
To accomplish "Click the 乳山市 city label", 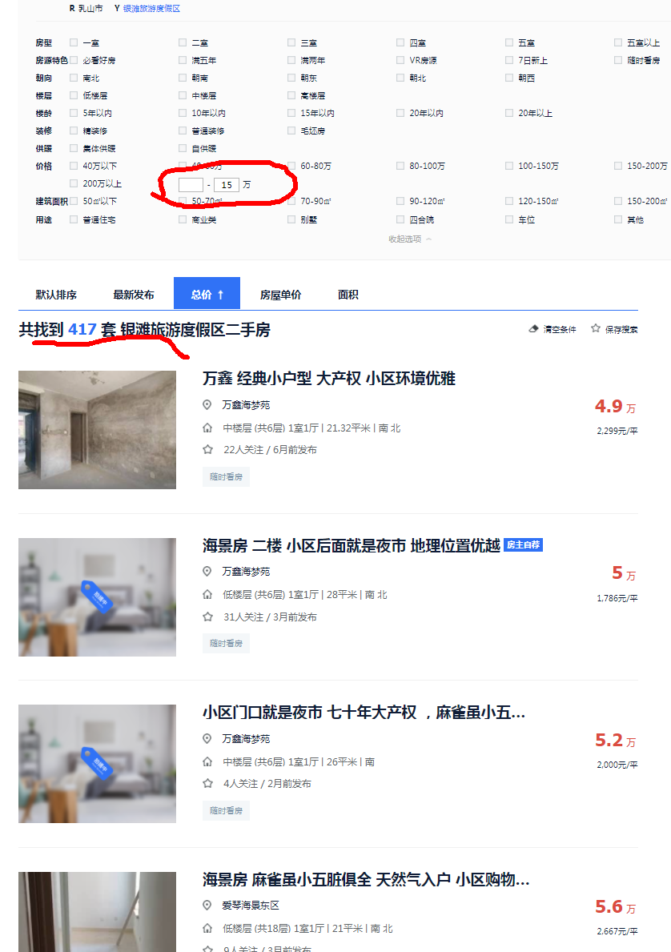I will (90, 9).
